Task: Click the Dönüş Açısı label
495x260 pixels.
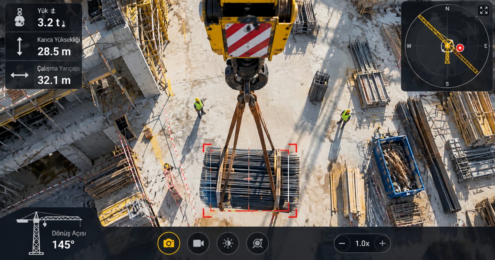Action: 69,233
